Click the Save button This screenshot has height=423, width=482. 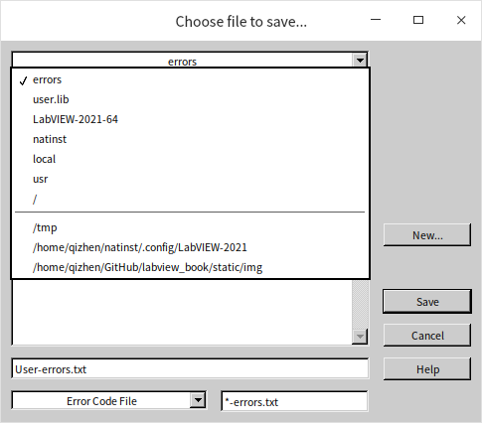427,302
